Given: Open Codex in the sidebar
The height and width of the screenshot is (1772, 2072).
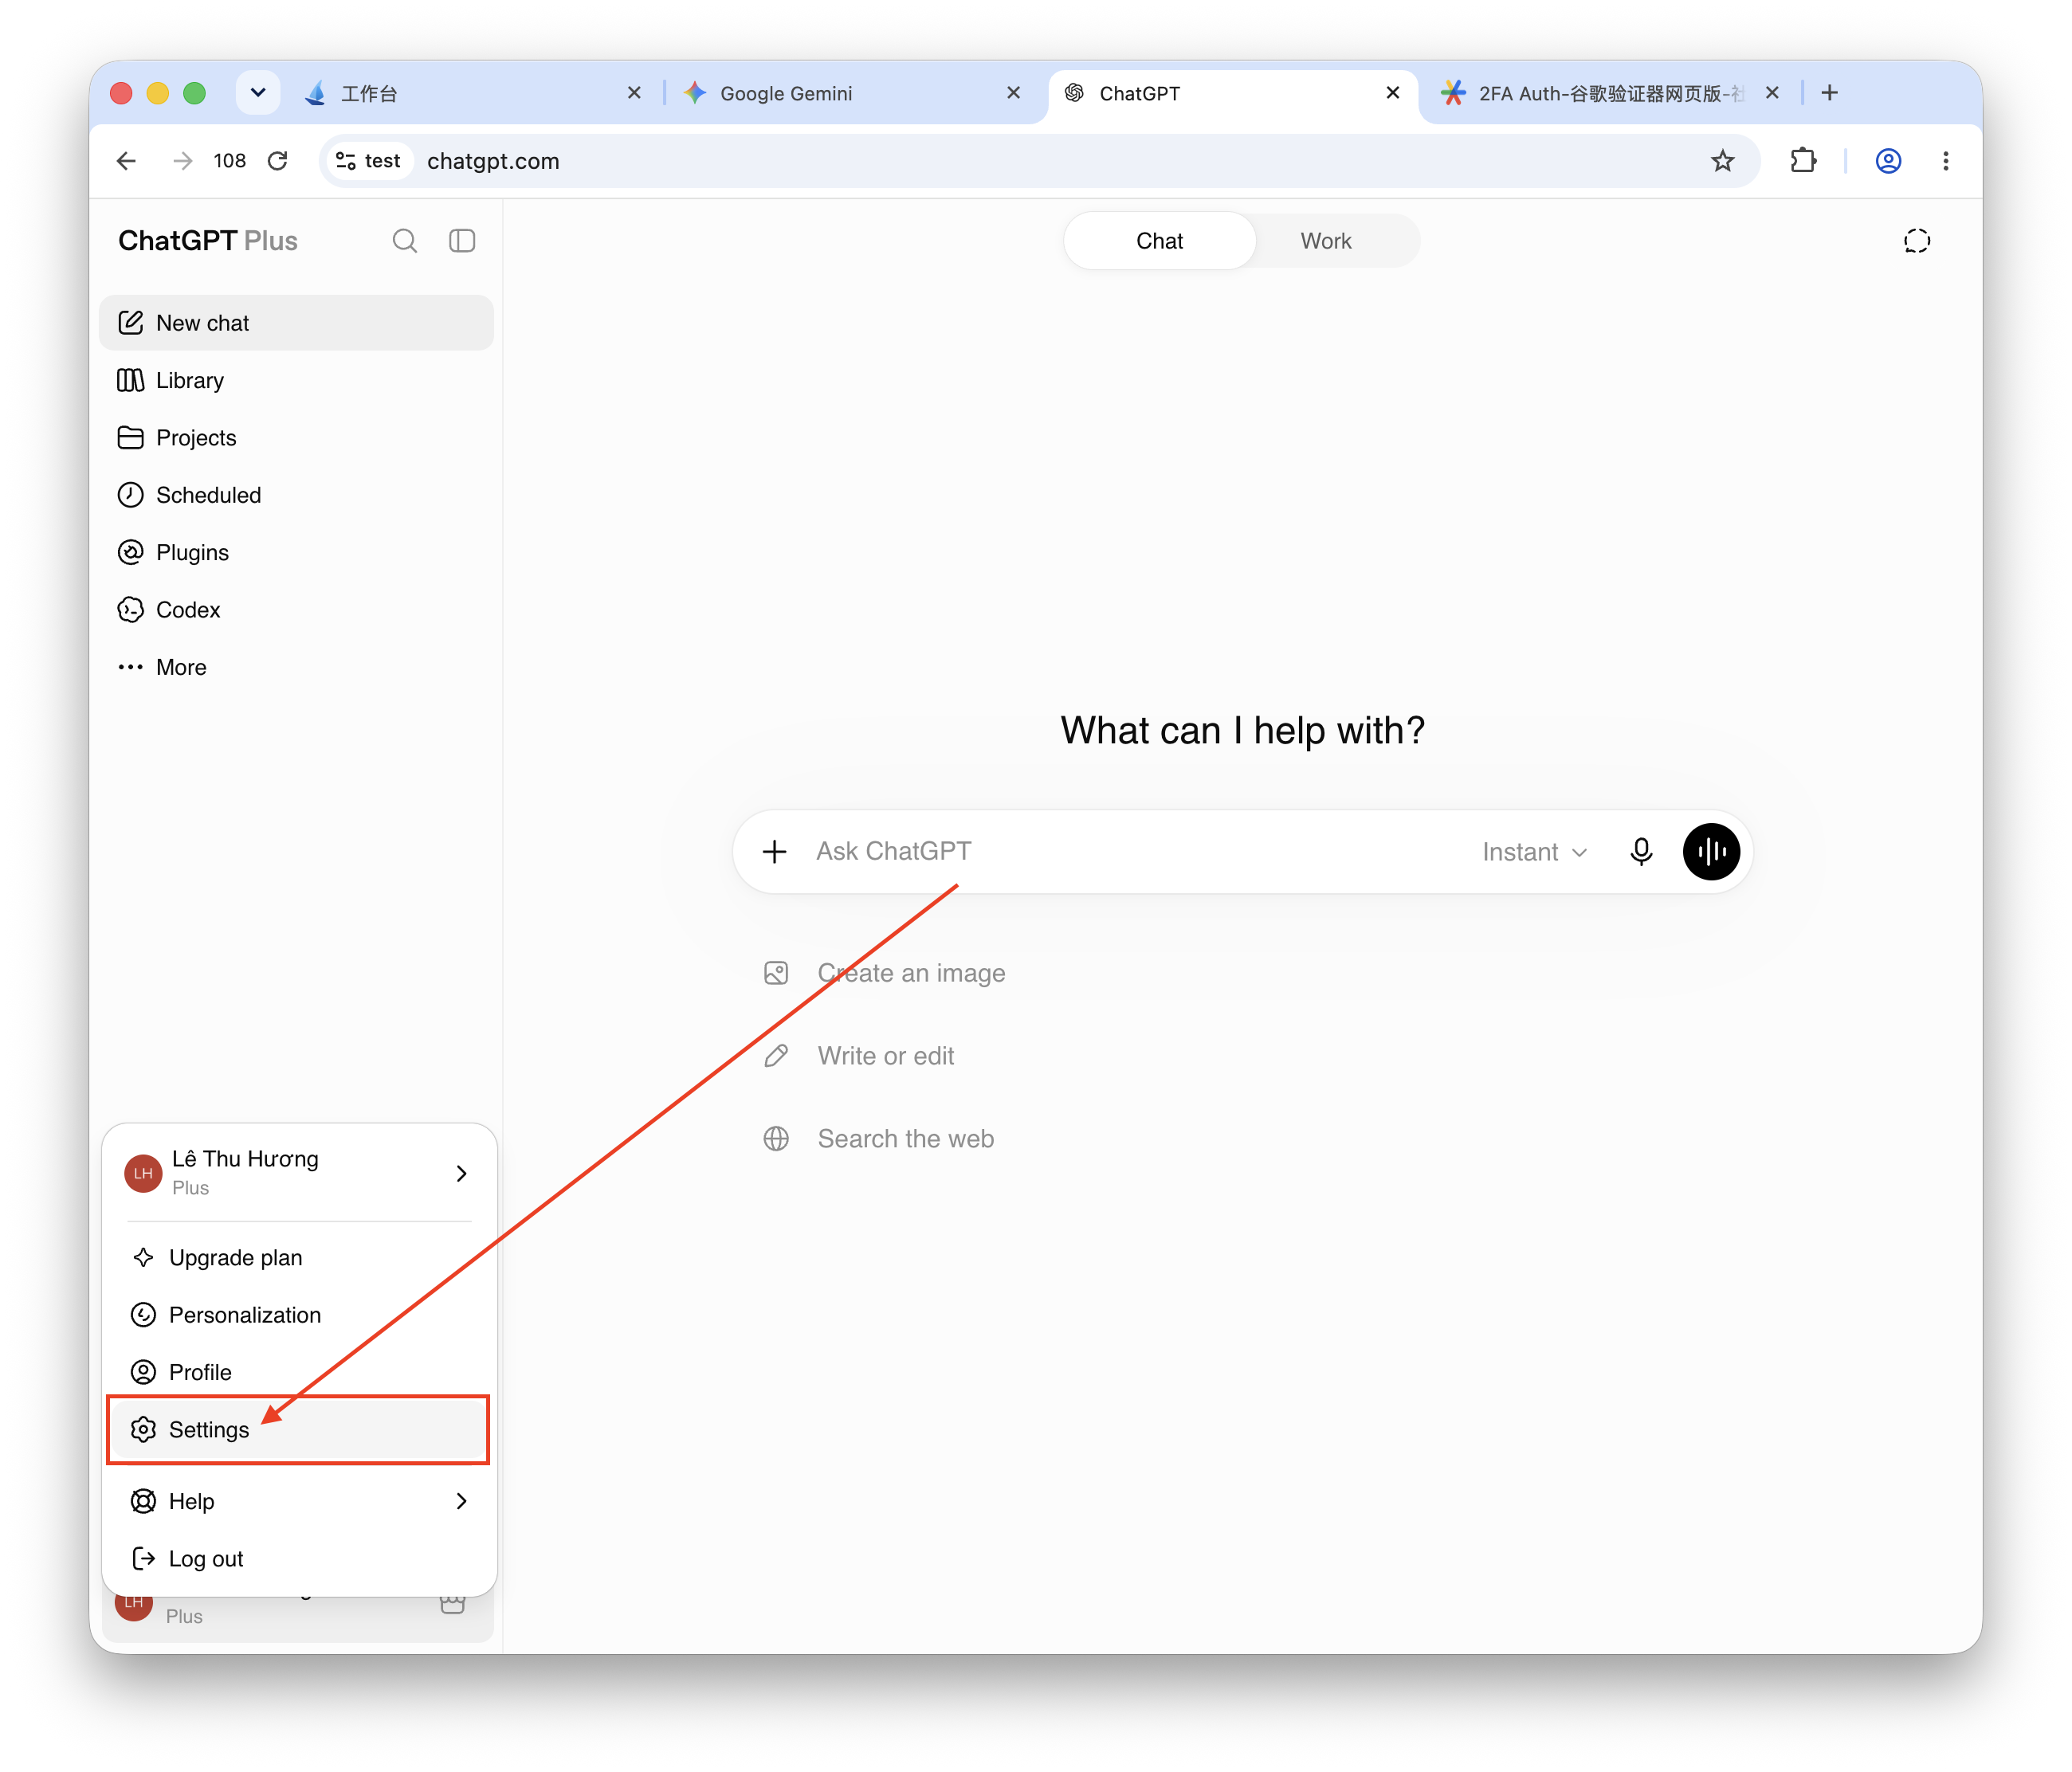Looking at the screenshot, I should click(x=296, y=610).
